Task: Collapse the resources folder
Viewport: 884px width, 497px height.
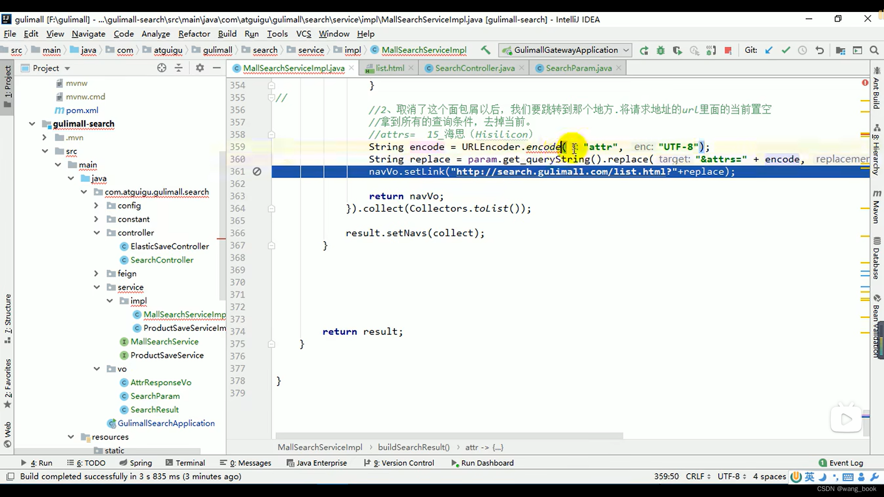Action: click(70, 437)
